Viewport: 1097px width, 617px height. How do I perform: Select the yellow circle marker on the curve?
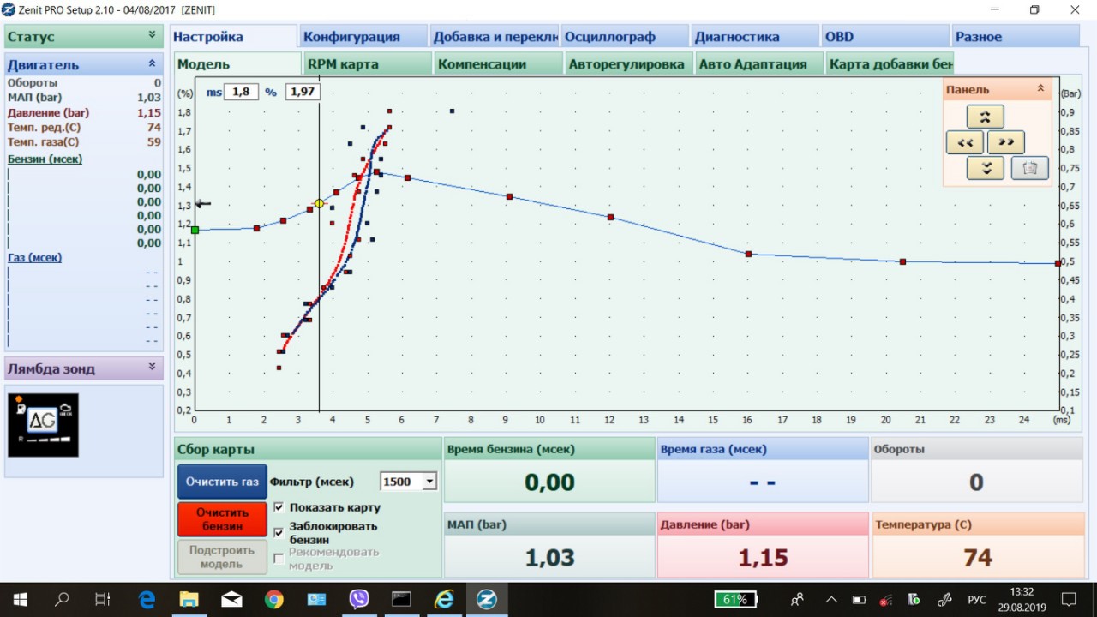pos(319,203)
